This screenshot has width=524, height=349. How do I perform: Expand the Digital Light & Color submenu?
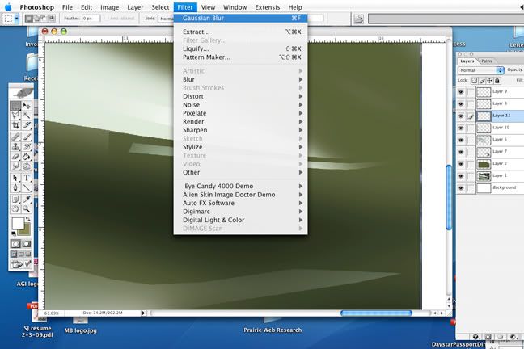(x=241, y=220)
